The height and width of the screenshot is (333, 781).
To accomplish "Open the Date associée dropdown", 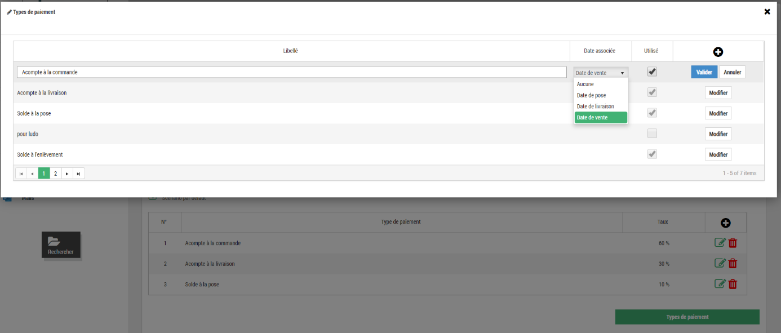I will click(600, 73).
